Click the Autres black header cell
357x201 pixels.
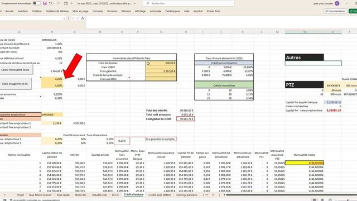304,58
